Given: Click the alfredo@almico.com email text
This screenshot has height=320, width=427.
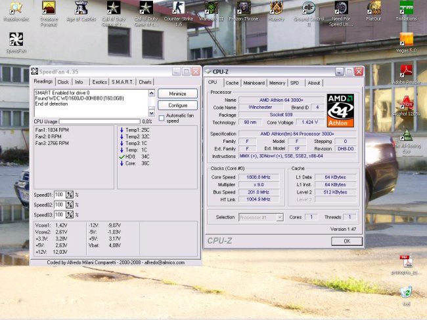Looking at the screenshot, I should pyautogui.click(x=164, y=263).
